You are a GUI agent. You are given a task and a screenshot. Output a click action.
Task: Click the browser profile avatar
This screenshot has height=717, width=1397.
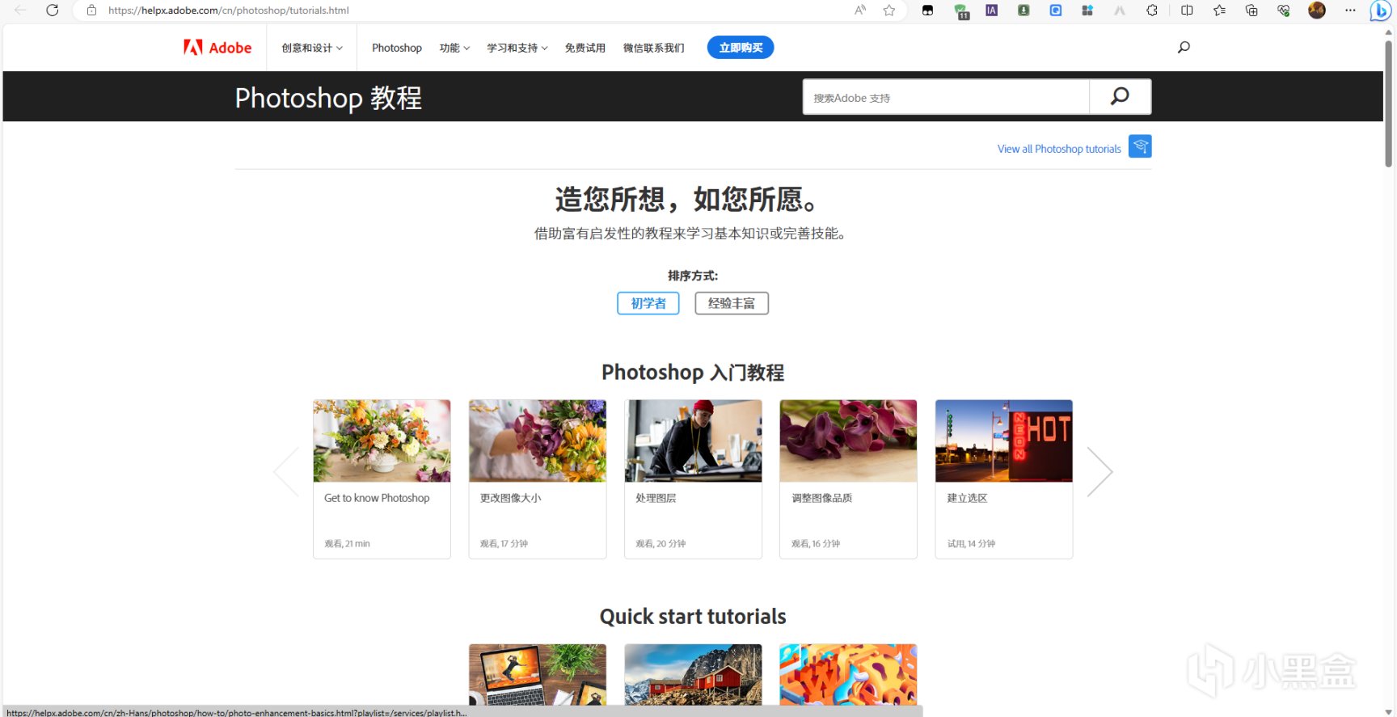tap(1317, 11)
